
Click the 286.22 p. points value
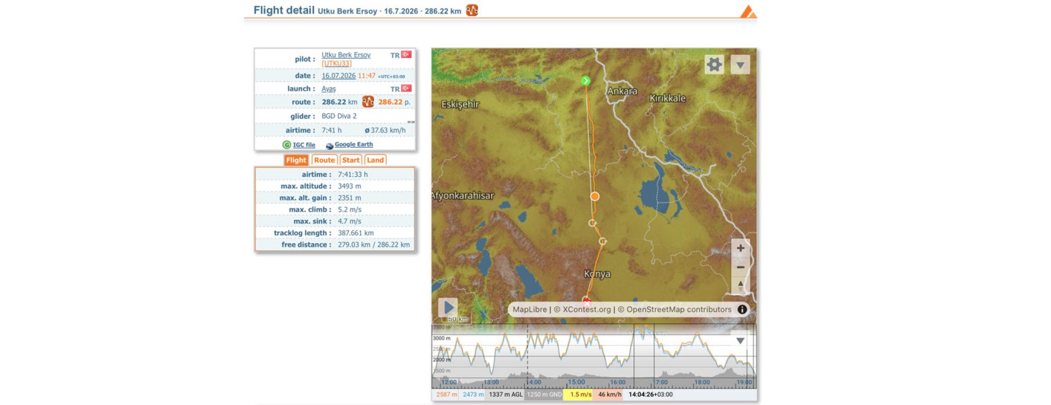pyautogui.click(x=394, y=102)
